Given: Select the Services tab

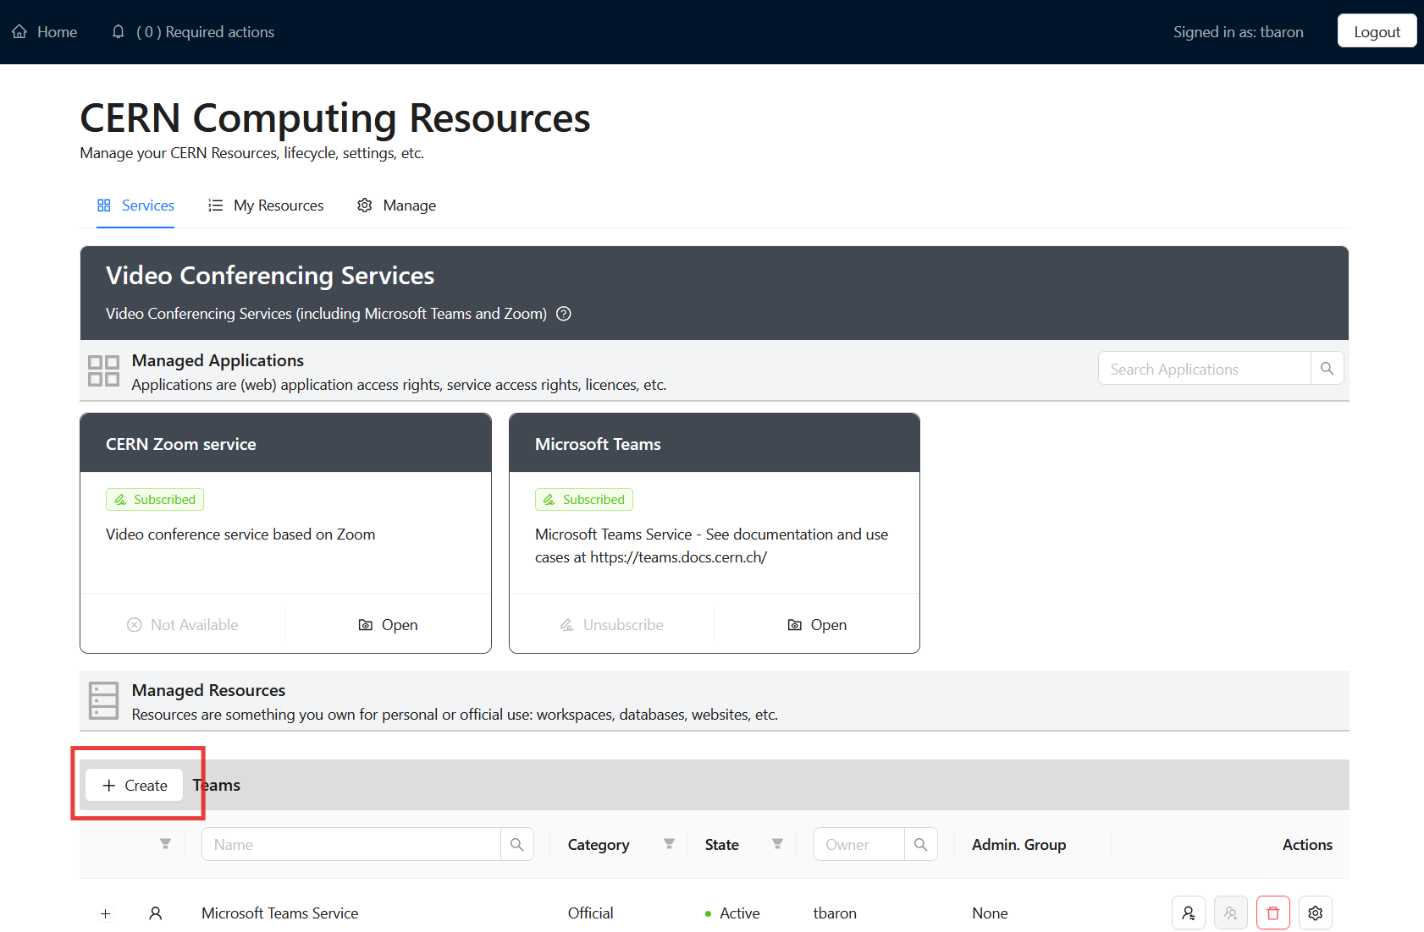Looking at the screenshot, I should pos(135,206).
